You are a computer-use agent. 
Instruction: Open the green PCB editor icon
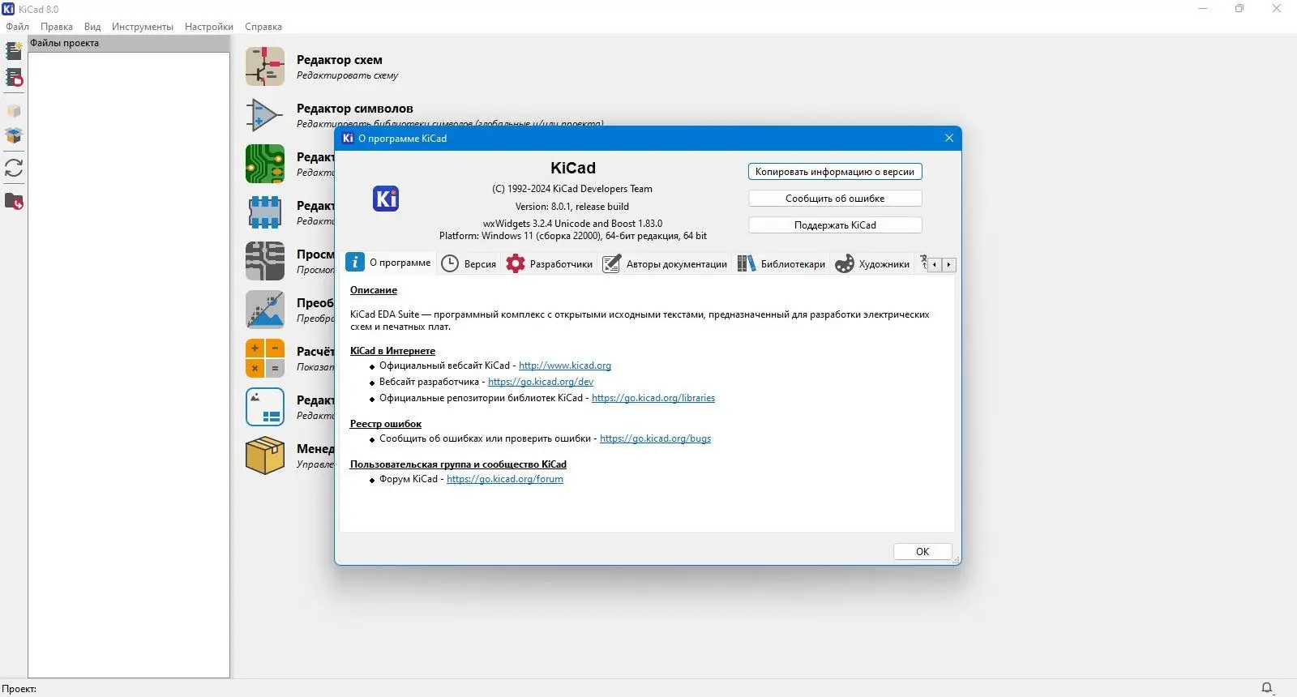pos(265,164)
